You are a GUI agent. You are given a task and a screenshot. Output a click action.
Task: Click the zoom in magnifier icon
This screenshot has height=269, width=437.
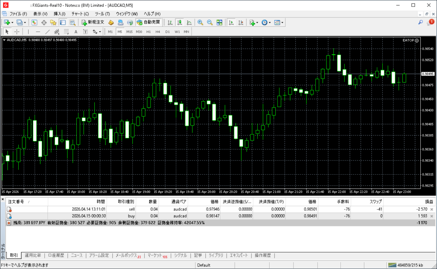pyautogui.click(x=200, y=22)
